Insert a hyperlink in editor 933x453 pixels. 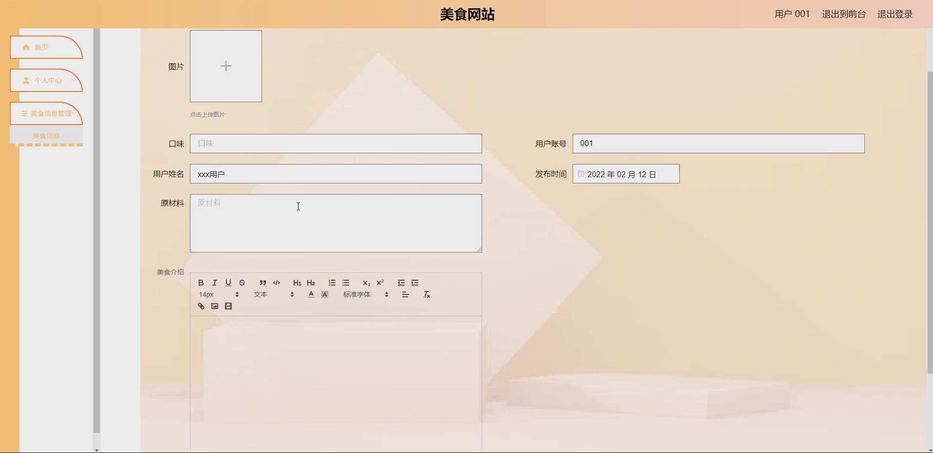coord(201,306)
